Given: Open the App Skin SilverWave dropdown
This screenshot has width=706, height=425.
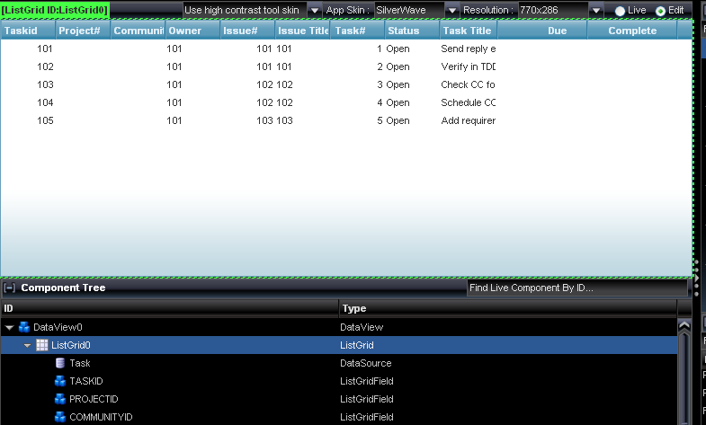Looking at the screenshot, I should [x=451, y=10].
